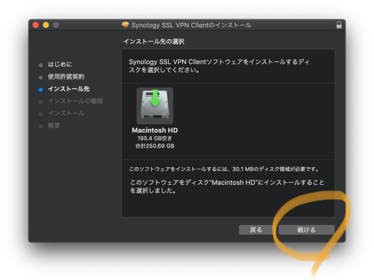The width and height of the screenshot is (374, 280).
Task: Click the はじめに step in sidebar
Action: (x=60, y=65)
